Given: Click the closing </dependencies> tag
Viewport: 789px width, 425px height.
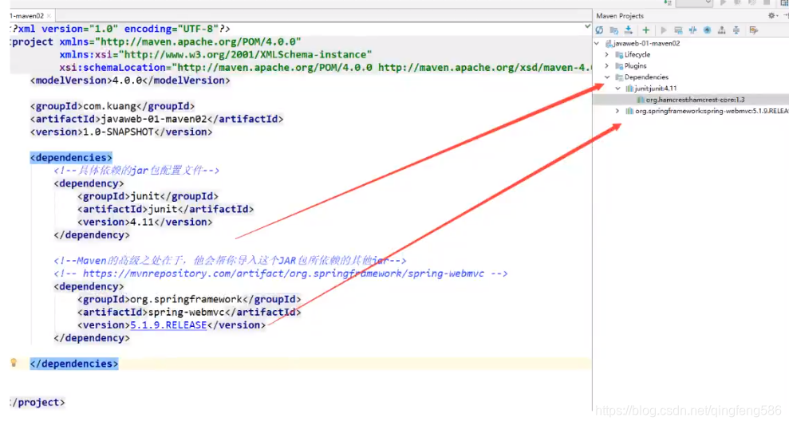Looking at the screenshot, I should point(74,364).
